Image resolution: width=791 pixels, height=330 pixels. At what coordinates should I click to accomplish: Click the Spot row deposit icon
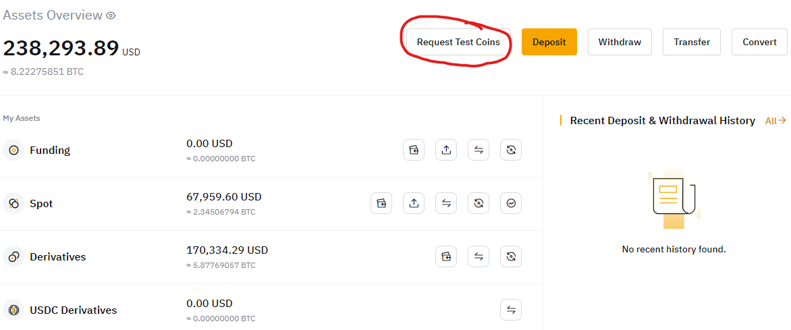tap(381, 203)
